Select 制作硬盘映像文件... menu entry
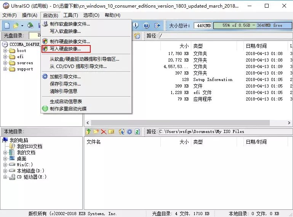293x217 pixels. coord(86,41)
